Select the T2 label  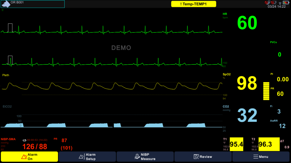[253, 139]
